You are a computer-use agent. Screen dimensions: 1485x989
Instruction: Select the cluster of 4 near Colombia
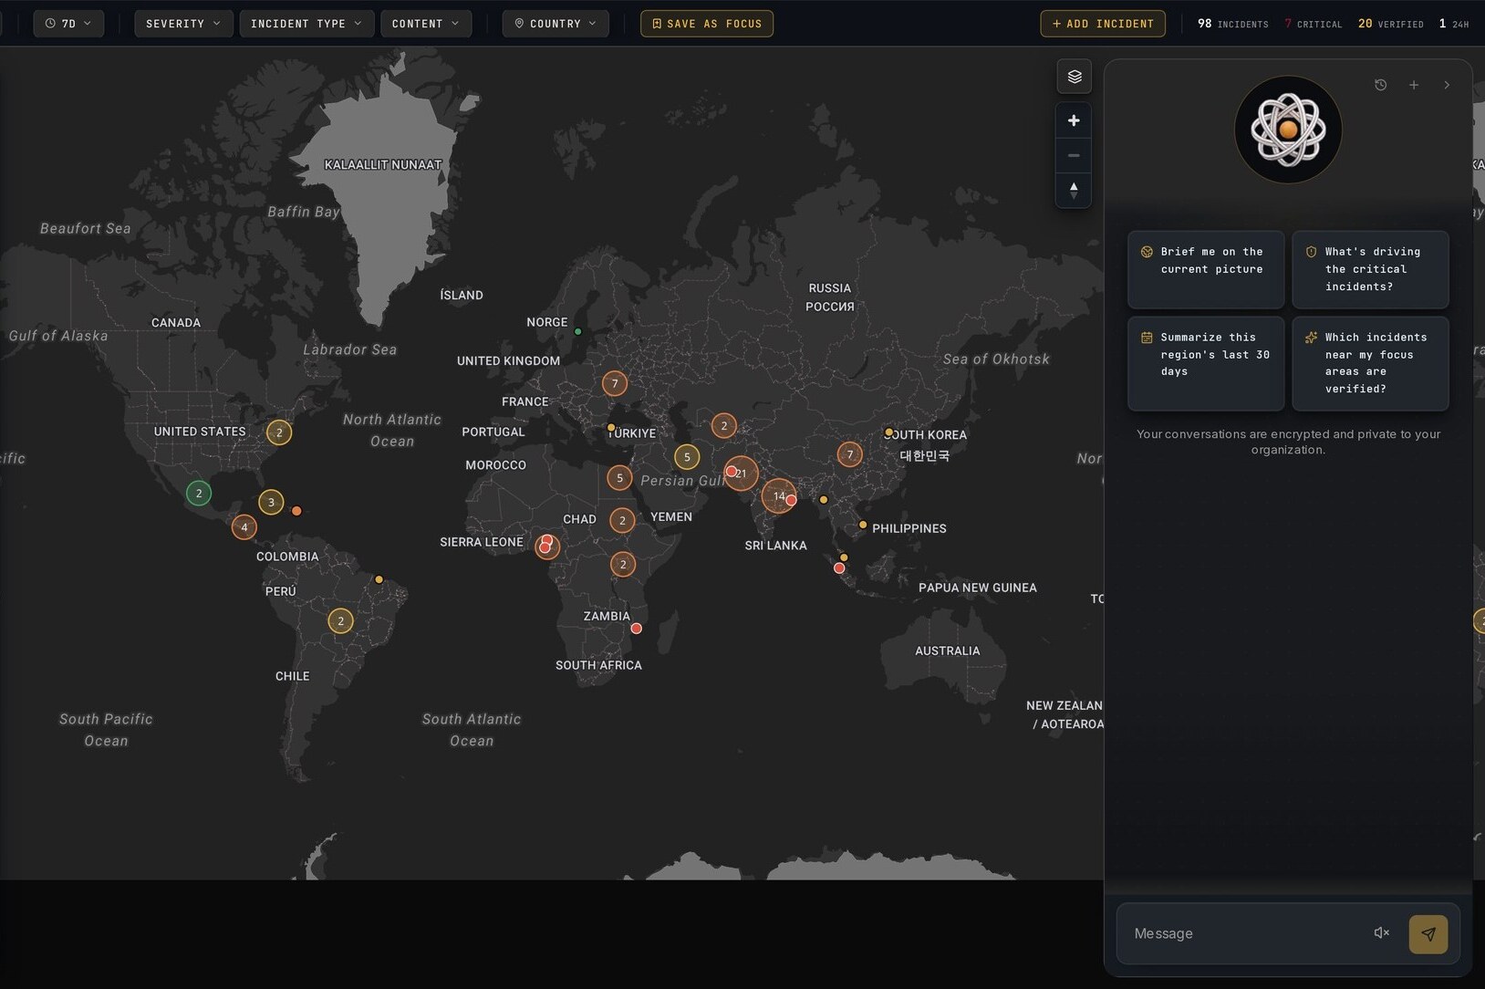pyautogui.click(x=244, y=527)
